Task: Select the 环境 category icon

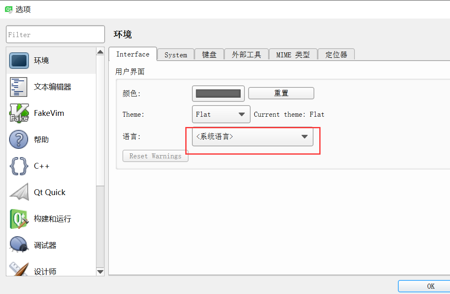Action: 19,61
